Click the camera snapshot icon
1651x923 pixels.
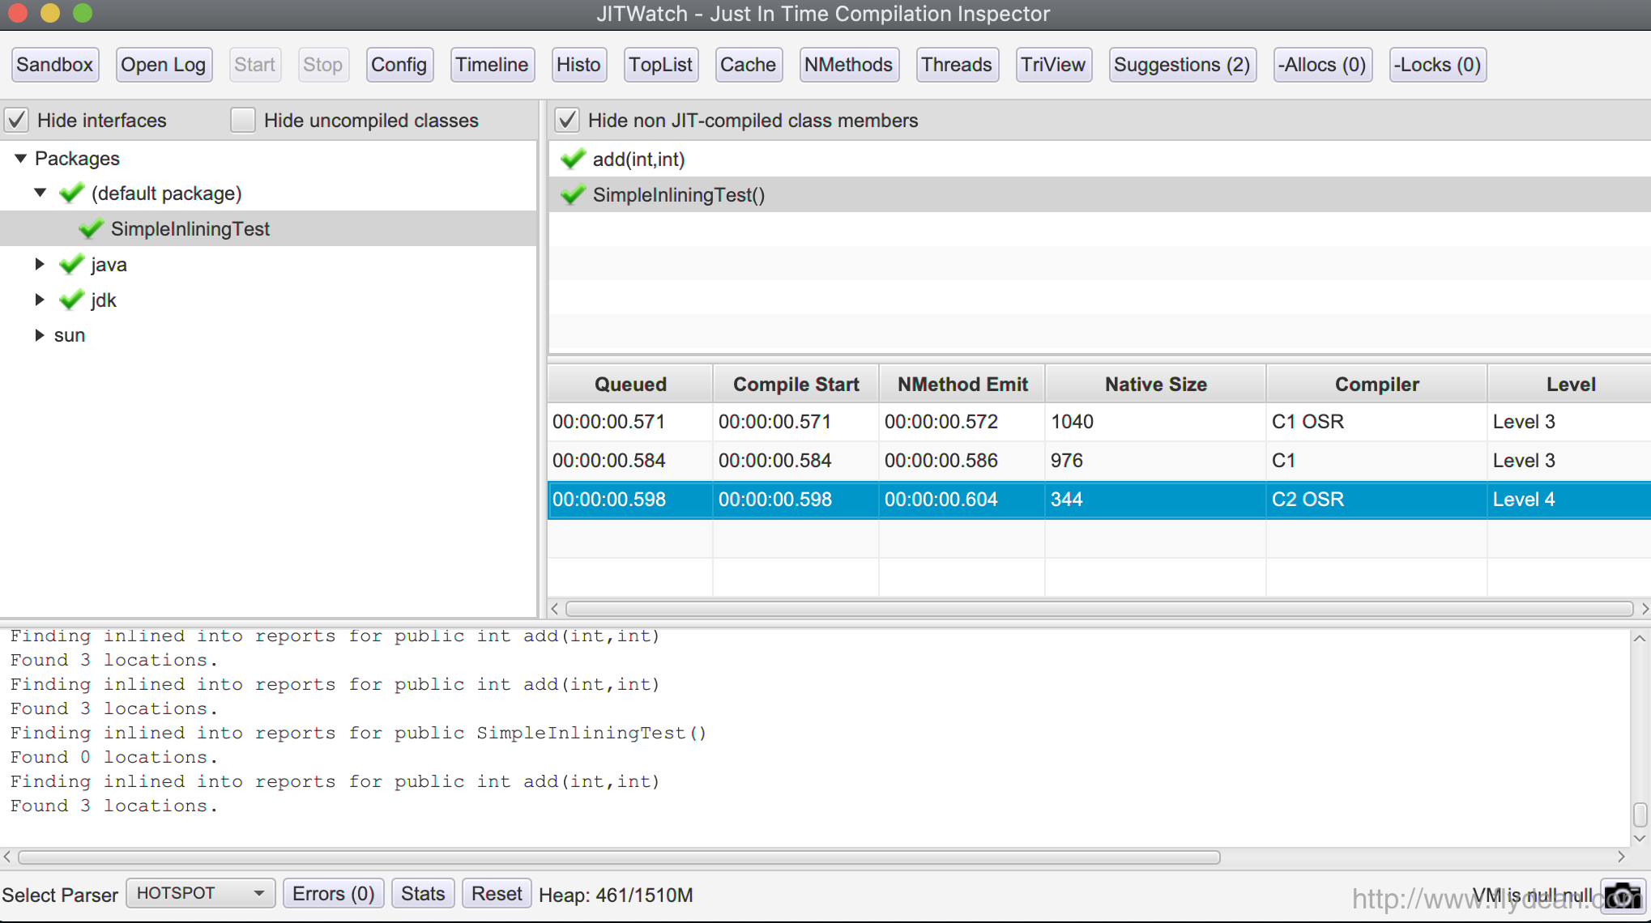[x=1623, y=895]
